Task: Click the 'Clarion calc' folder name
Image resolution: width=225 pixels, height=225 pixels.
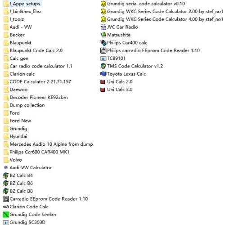Action: [x=22, y=74]
